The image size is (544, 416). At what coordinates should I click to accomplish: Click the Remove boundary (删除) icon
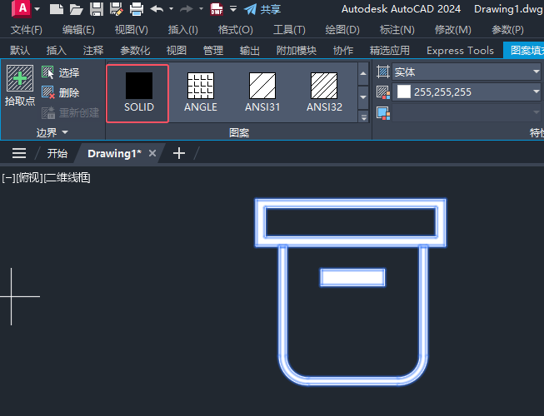click(47, 92)
